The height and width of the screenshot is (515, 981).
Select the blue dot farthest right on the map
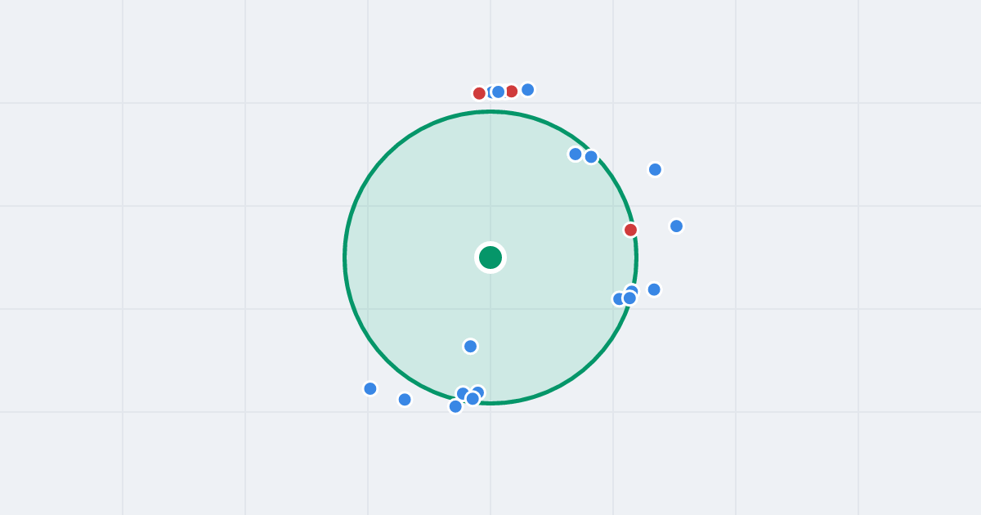[676, 226]
